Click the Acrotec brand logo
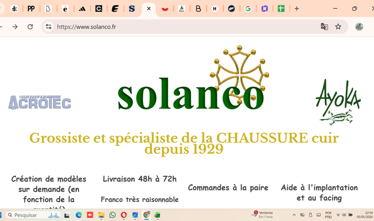Viewport: 374px width, 221px height. [x=40, y=102]
